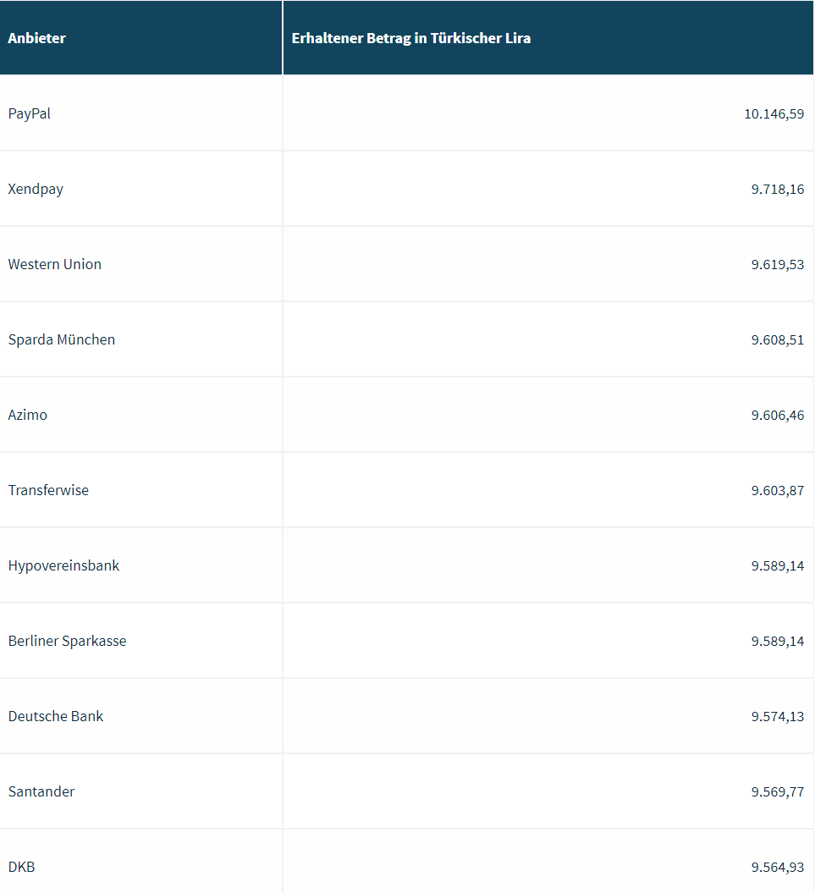Select the Xendpay row label
The width and height of the screenshot is (815, 893).
36,189
